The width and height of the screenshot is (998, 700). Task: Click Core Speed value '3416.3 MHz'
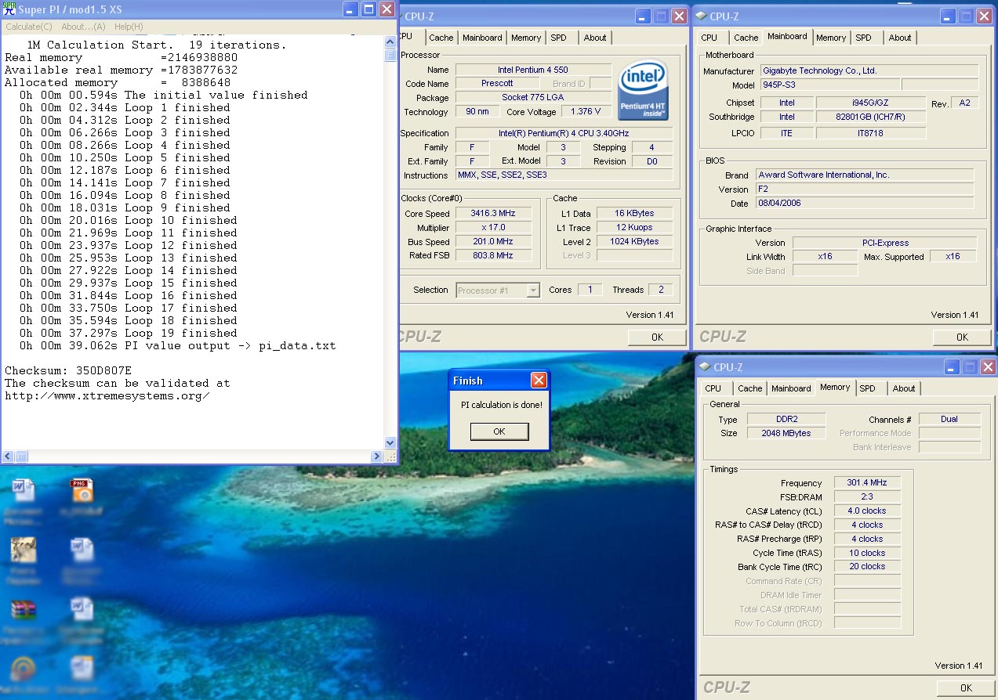click(x=493, y=214)
